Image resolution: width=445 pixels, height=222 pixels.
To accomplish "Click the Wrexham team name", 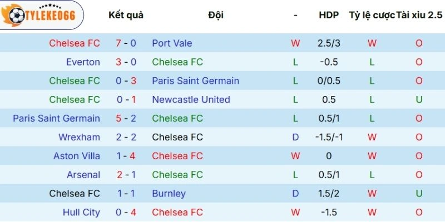I will click(79, 137).
